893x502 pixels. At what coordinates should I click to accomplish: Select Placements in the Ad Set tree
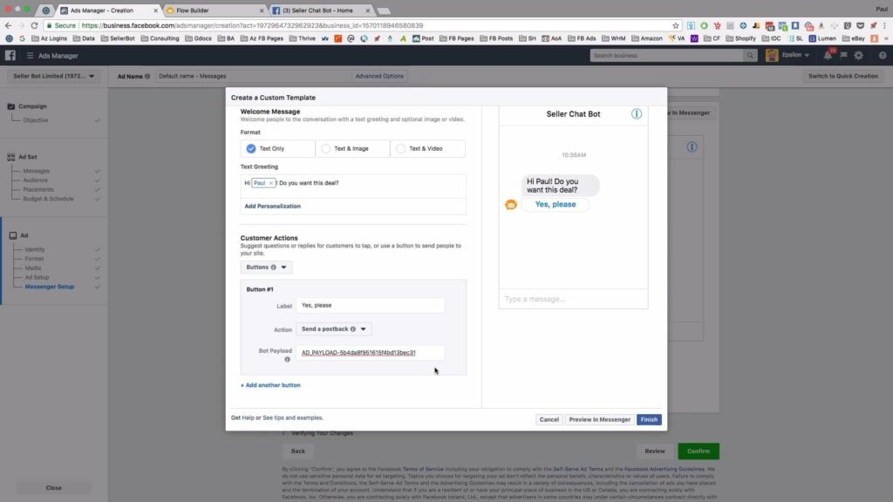[x=38, y=189]
